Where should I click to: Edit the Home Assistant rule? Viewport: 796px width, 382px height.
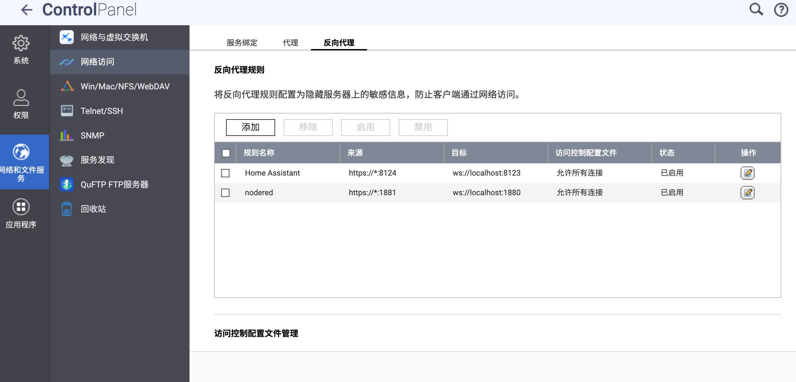(747, 173)
